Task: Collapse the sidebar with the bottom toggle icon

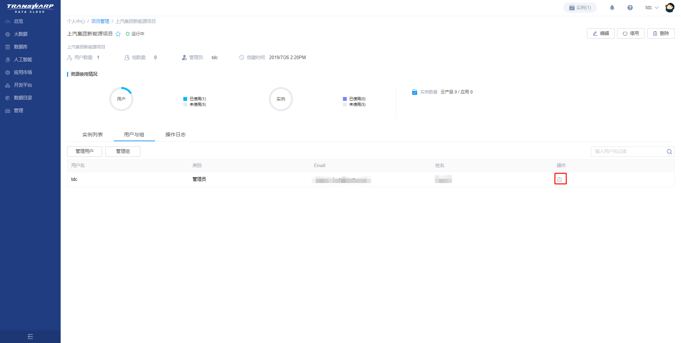Action: pos(30,337)
